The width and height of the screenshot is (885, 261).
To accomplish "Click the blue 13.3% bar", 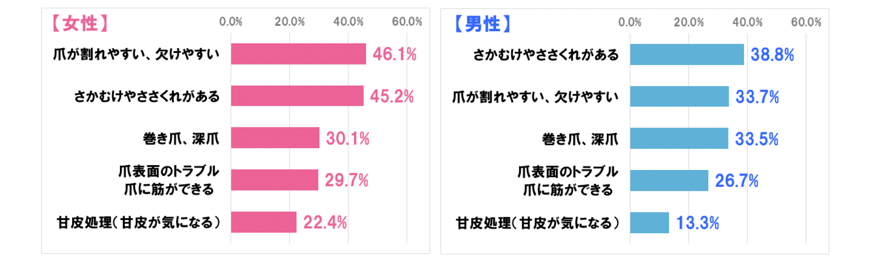I will tap(649, 223).
